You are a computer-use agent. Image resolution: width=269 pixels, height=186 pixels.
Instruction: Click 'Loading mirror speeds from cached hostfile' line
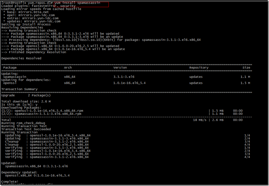point(41,9)
